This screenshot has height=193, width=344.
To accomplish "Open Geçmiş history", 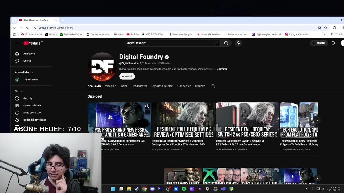I will 27,98.
